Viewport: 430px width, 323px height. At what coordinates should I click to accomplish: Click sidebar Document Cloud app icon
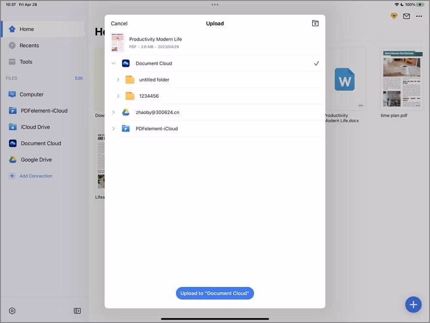(13, 143)
